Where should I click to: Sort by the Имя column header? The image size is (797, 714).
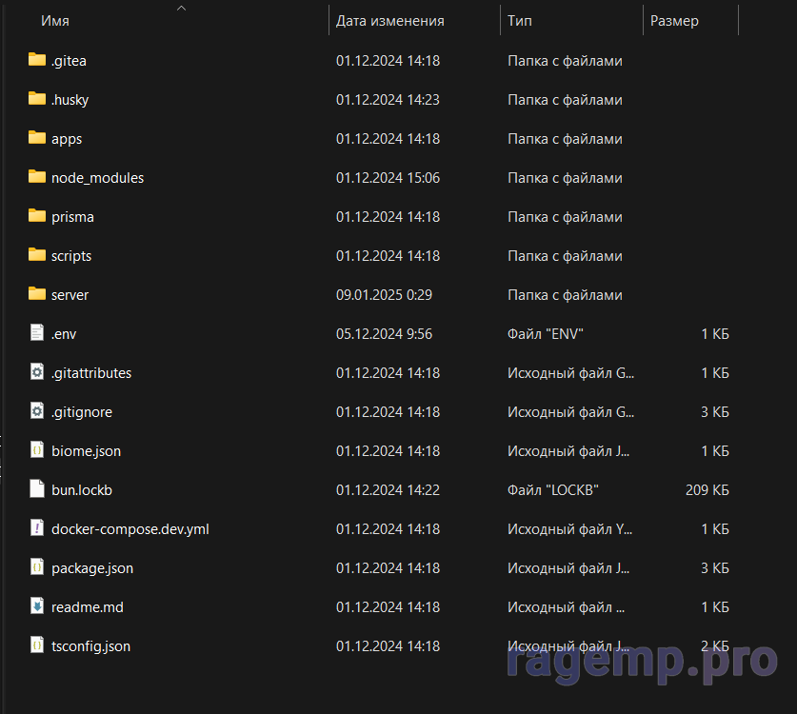55,21
